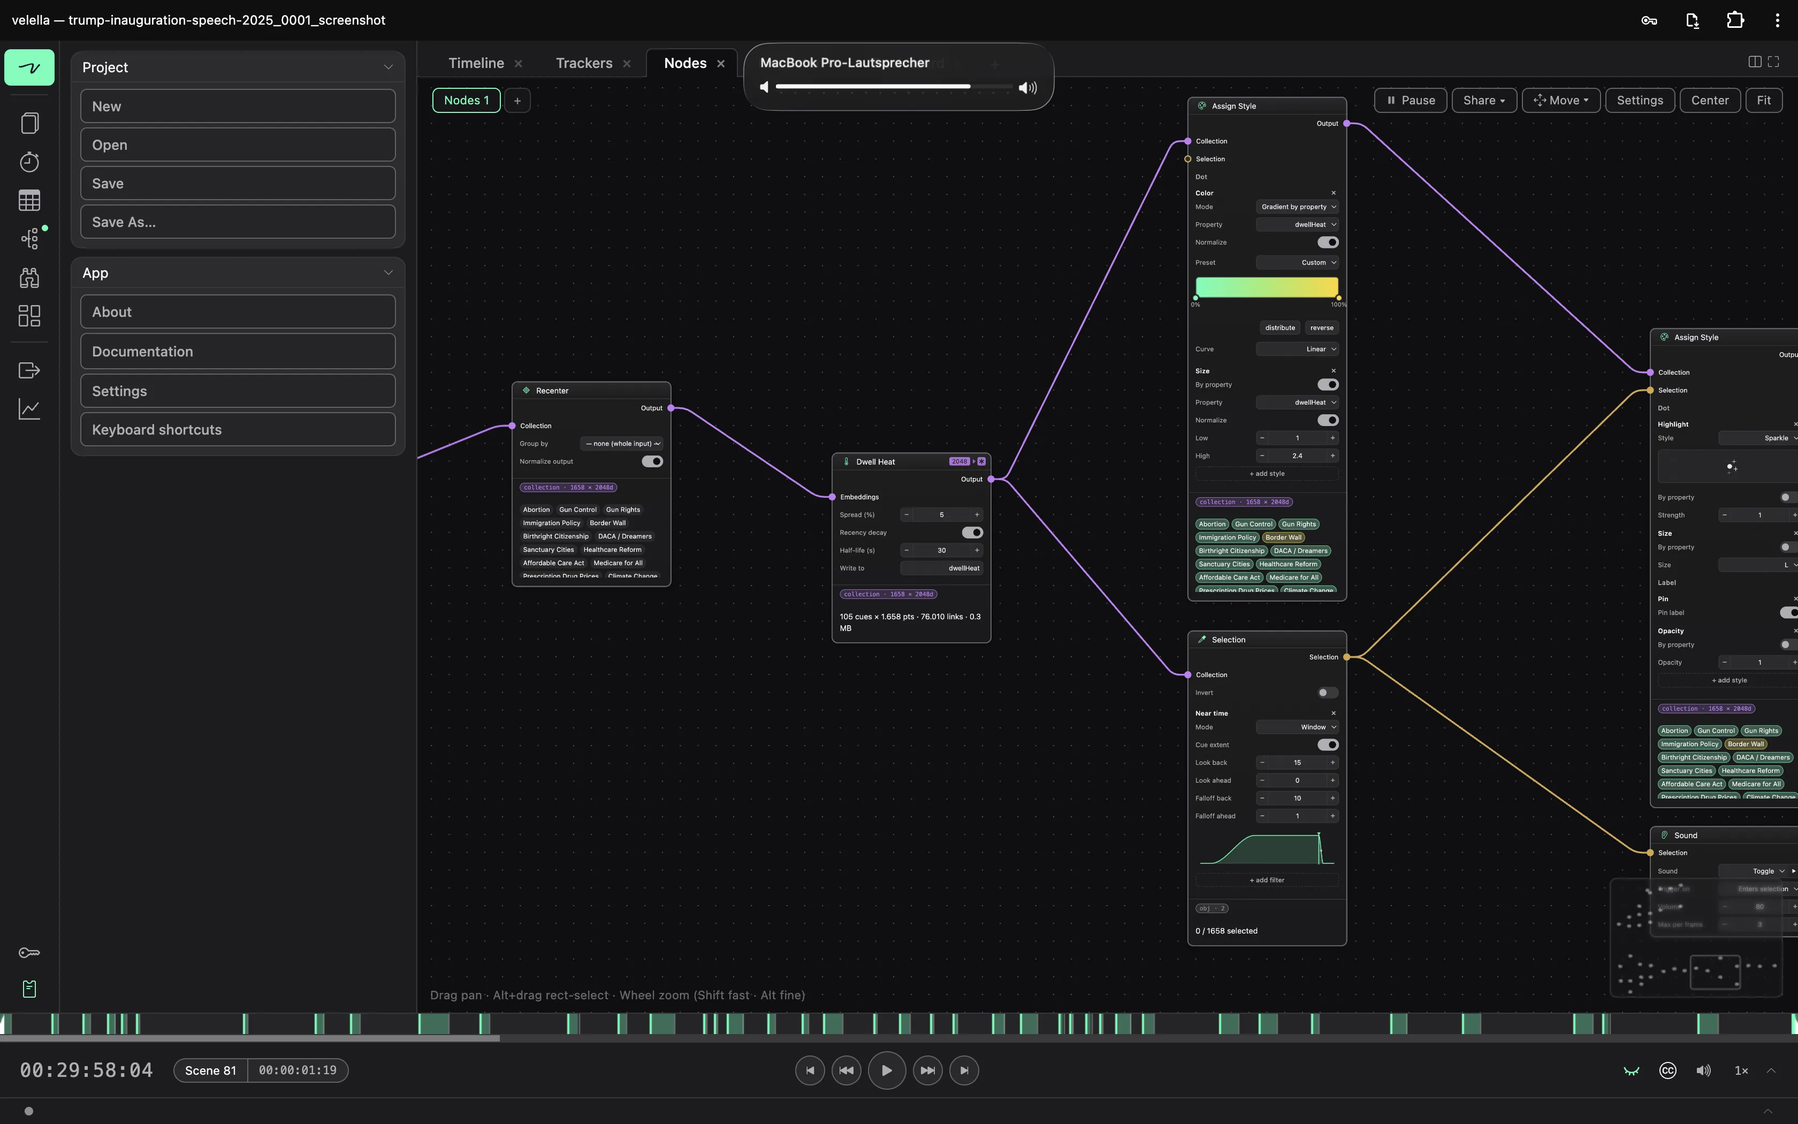Open Near time Mode Window dropdown
This screenshot has width=1798, height=1124.
(x=1297, y=727)
